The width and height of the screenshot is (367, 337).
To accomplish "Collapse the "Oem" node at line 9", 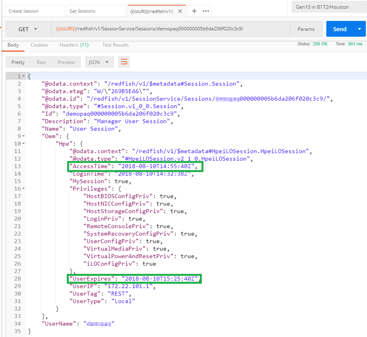I will tap(24, 136).
